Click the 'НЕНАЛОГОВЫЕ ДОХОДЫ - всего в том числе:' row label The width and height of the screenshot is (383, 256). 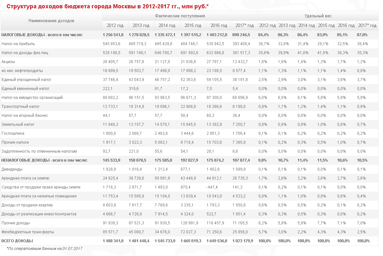click(x=45, y=160)
